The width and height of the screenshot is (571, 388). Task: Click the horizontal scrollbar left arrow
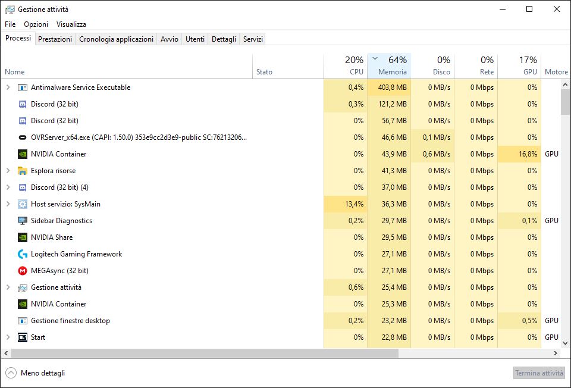pos(6,353)
